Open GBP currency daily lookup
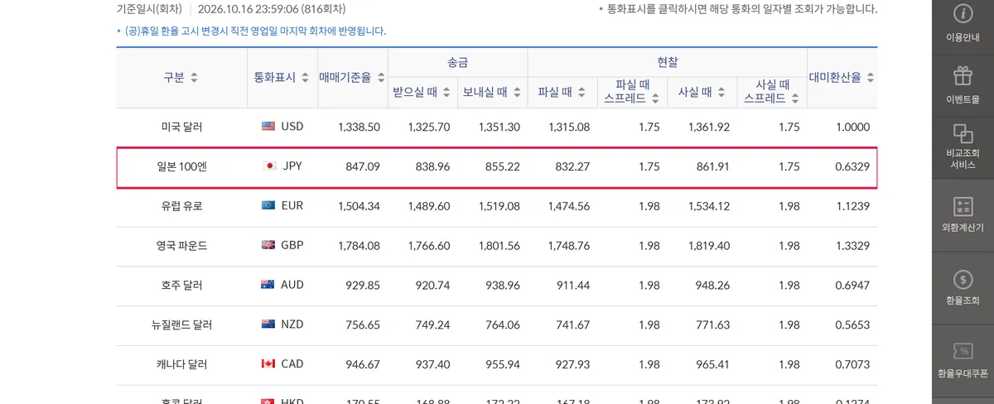994x404 pixels. pyautogui.click(x=292, y=245)
